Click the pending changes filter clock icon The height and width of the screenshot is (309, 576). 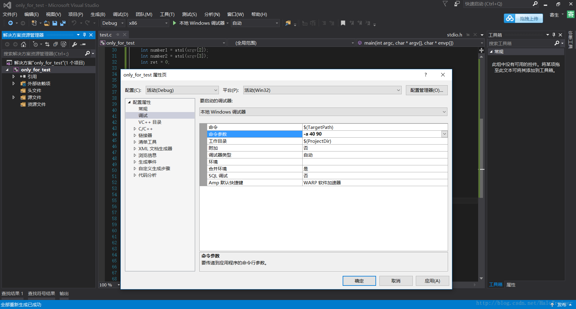pos(35,44)
